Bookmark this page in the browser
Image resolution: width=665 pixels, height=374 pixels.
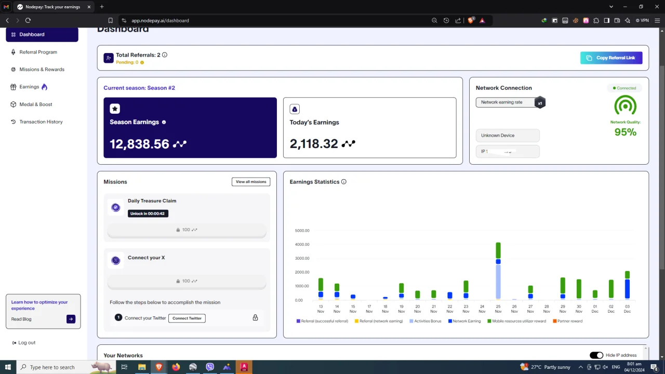(110, 21)
